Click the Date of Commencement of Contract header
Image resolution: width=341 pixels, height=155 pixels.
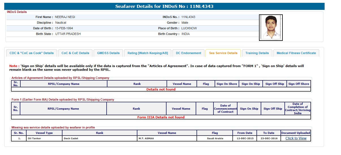click(225, 109)
